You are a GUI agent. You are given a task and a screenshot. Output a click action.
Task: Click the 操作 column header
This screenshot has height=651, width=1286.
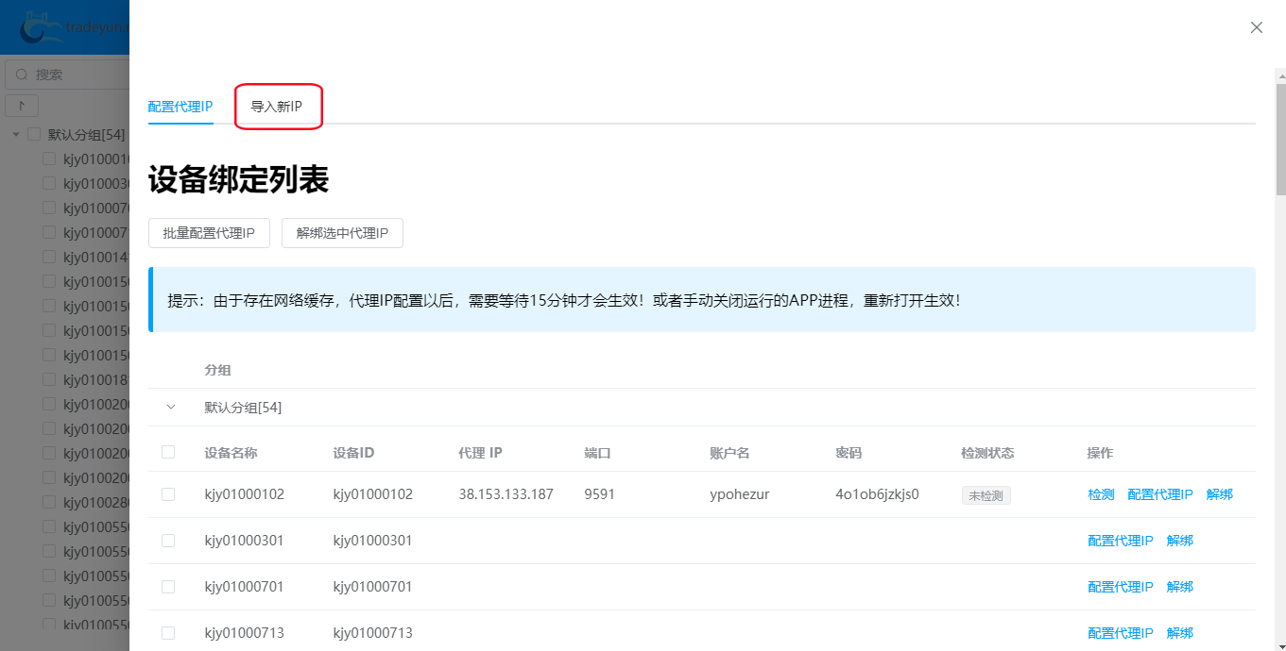1100,453
